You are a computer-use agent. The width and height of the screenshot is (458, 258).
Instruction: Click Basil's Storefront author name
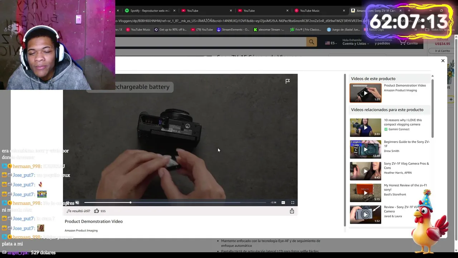(x=395, y=195)
